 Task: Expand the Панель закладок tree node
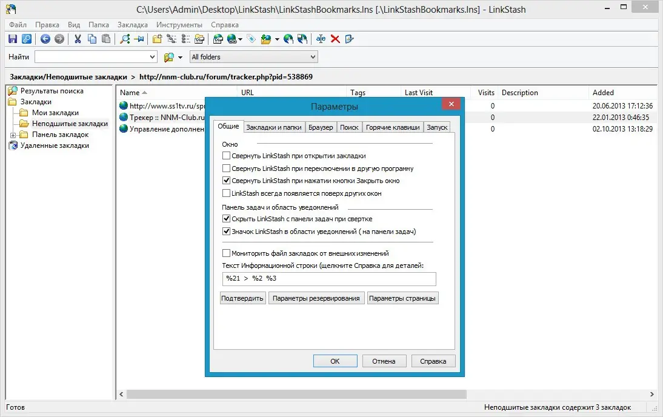[x=13, y=135]
